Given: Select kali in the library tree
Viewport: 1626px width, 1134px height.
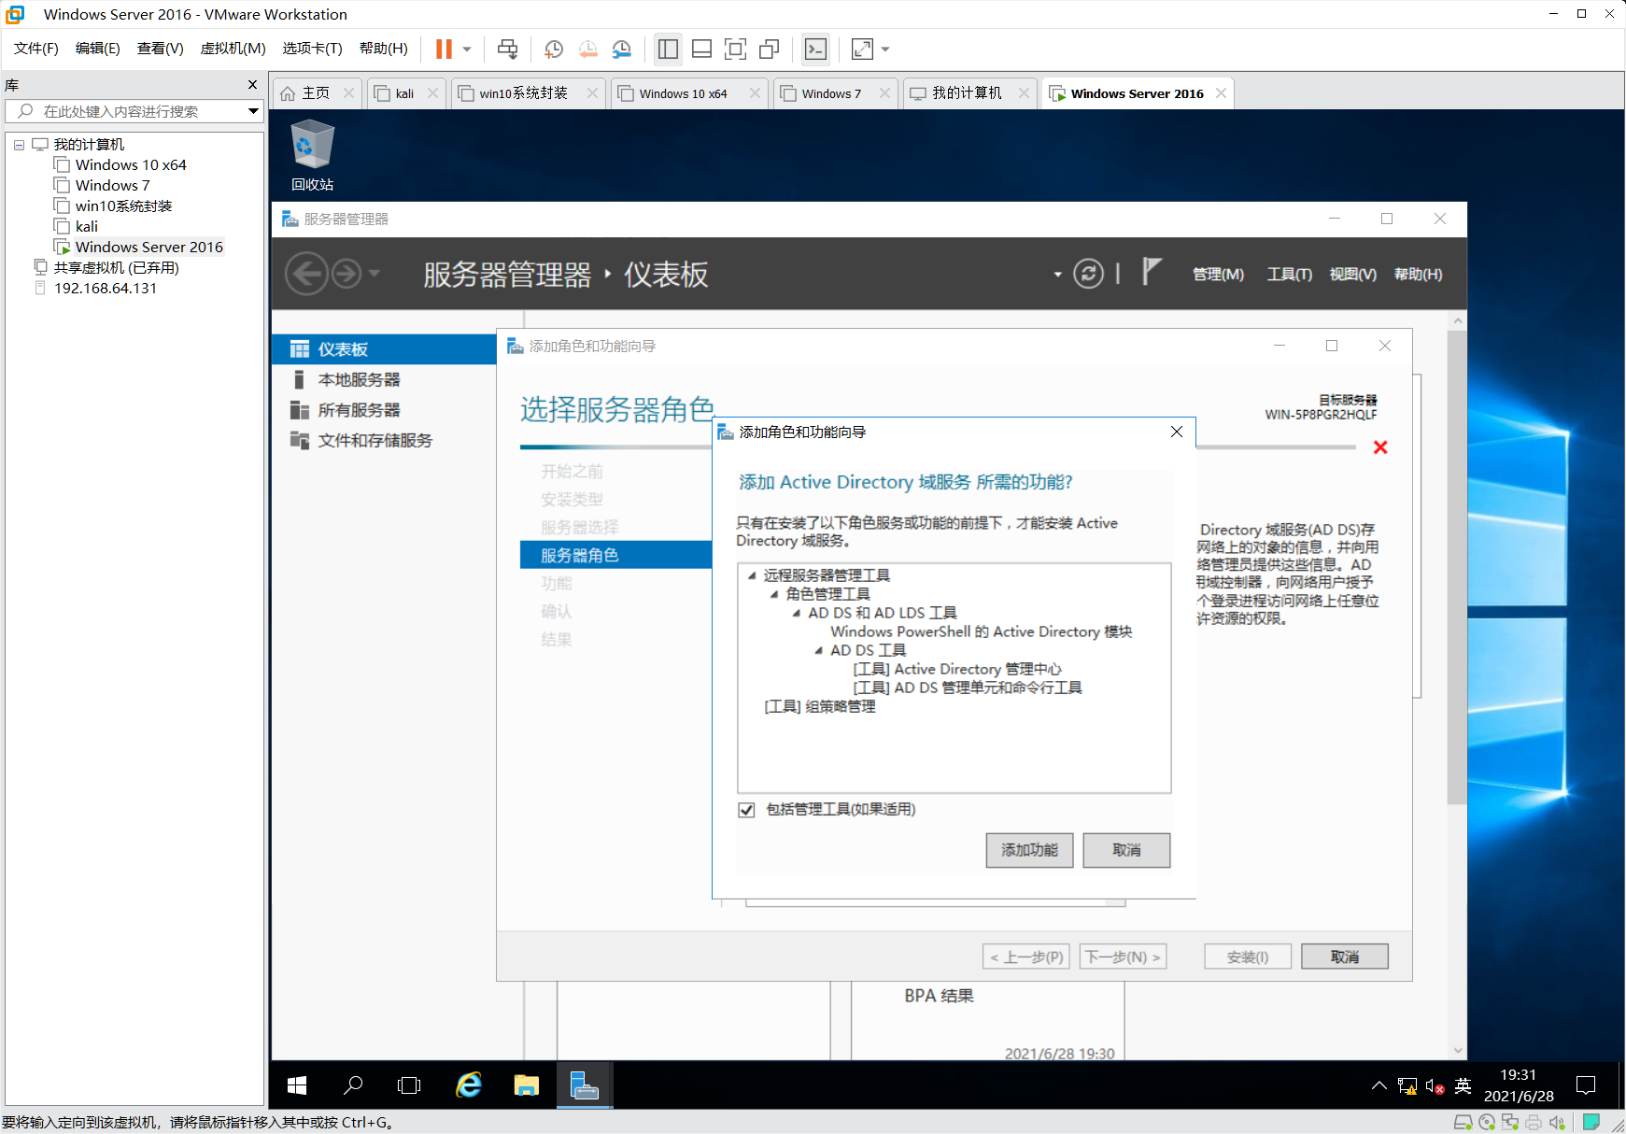Looking at the screenshot, I should (87, 227).
